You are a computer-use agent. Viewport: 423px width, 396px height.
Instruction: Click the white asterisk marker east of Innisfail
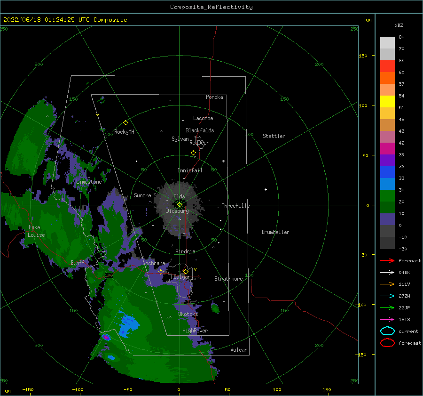[x=223, y=162]
